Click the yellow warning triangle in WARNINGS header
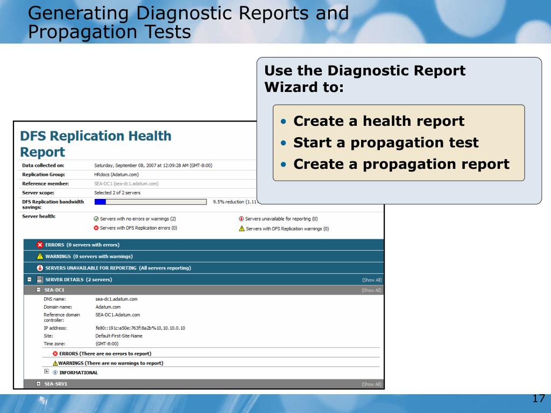Viewport: 551px width, 413px height. tap(40, 256)
